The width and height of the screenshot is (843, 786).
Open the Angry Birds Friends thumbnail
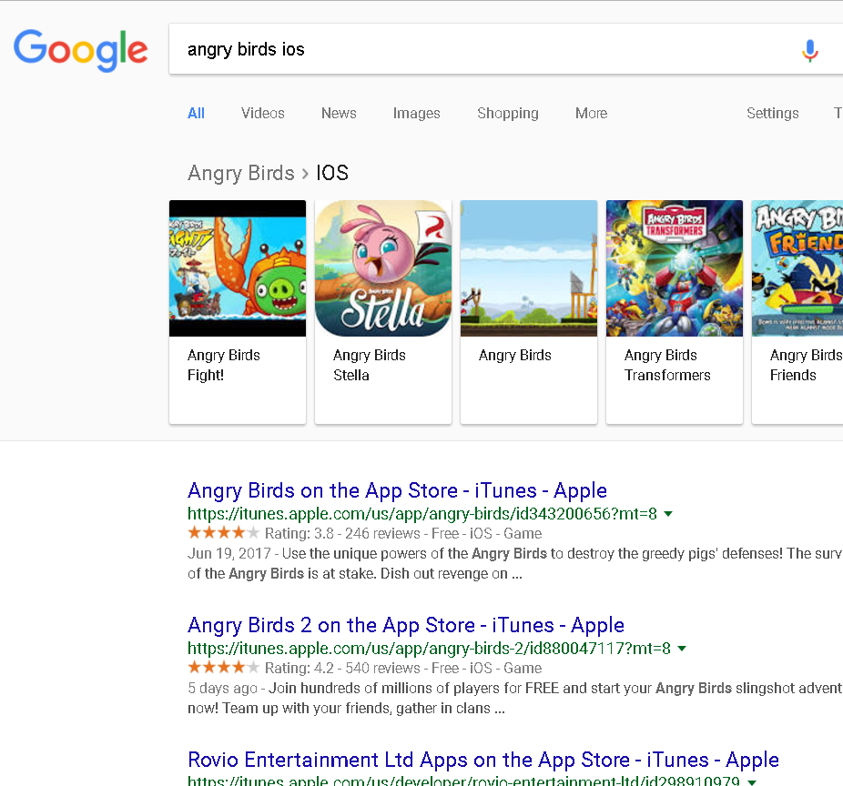pyautogui.click(x=797, y=268)
